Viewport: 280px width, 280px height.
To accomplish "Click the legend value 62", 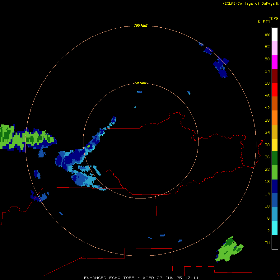I will pos(267,47).
